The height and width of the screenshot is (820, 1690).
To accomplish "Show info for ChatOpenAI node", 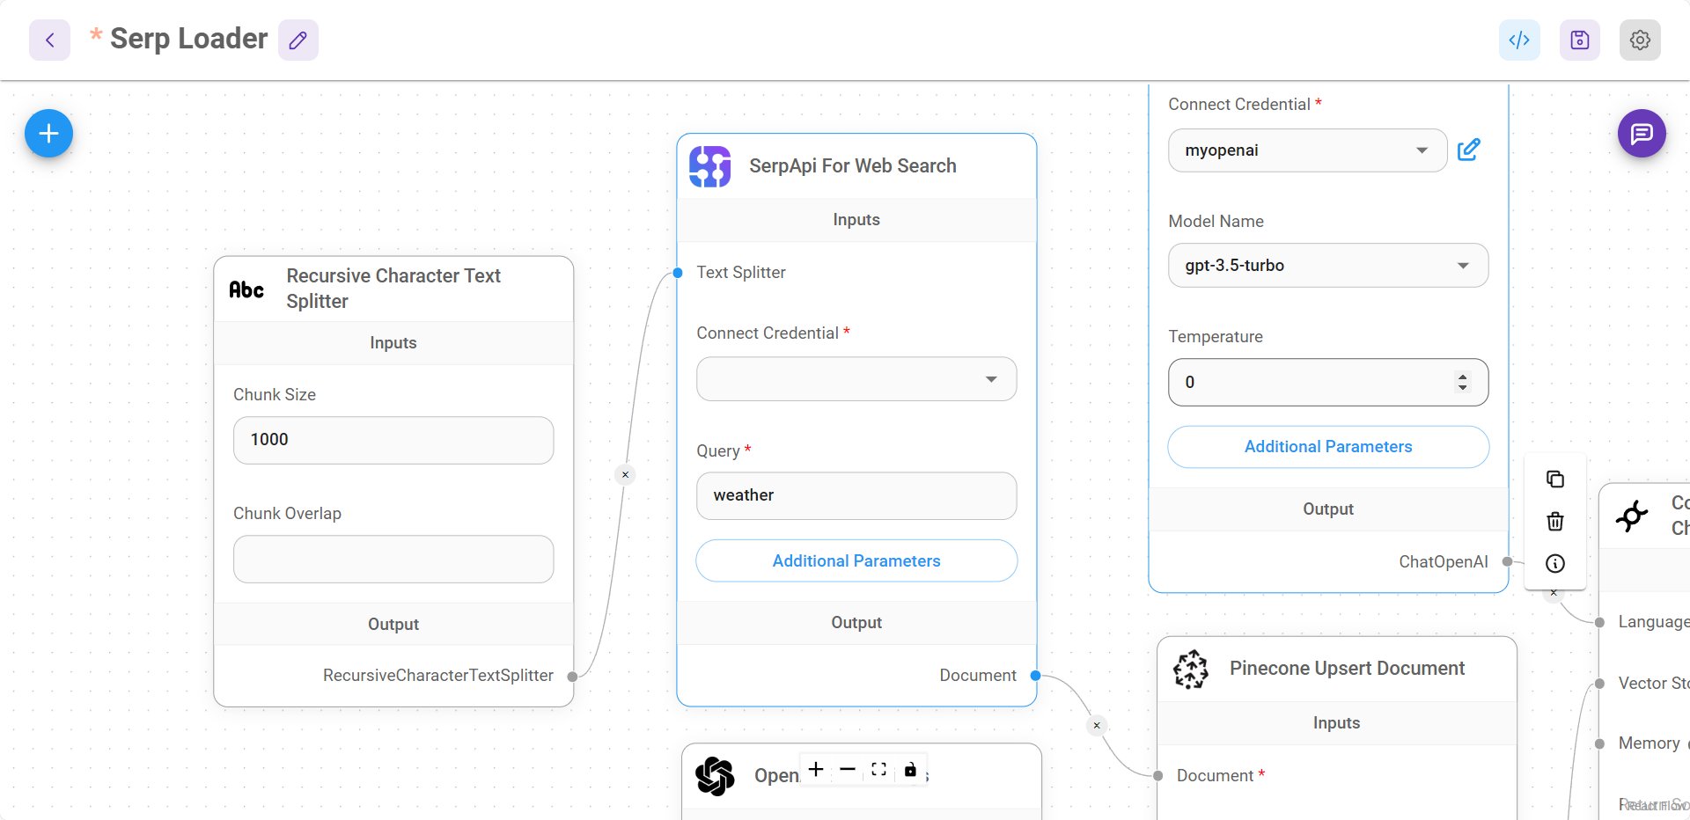I will click(x=1555, y=563).
